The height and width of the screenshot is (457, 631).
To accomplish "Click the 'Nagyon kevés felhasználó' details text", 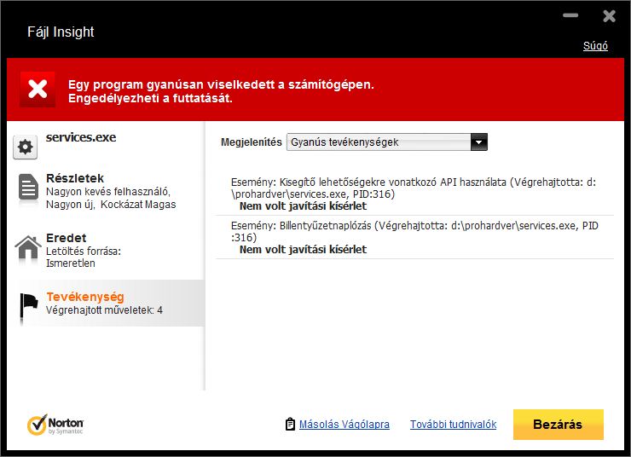I will (107, 192).
